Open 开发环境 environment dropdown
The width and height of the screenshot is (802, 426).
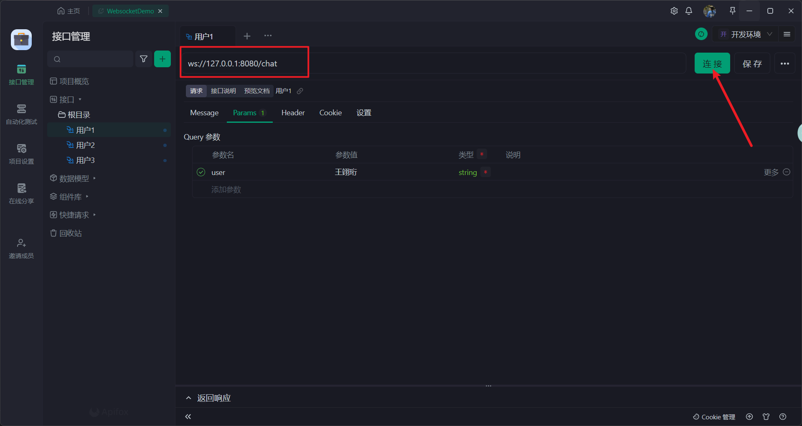[745, 34]
